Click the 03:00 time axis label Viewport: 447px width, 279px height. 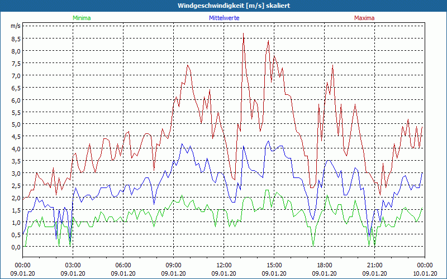coord(73,266)
